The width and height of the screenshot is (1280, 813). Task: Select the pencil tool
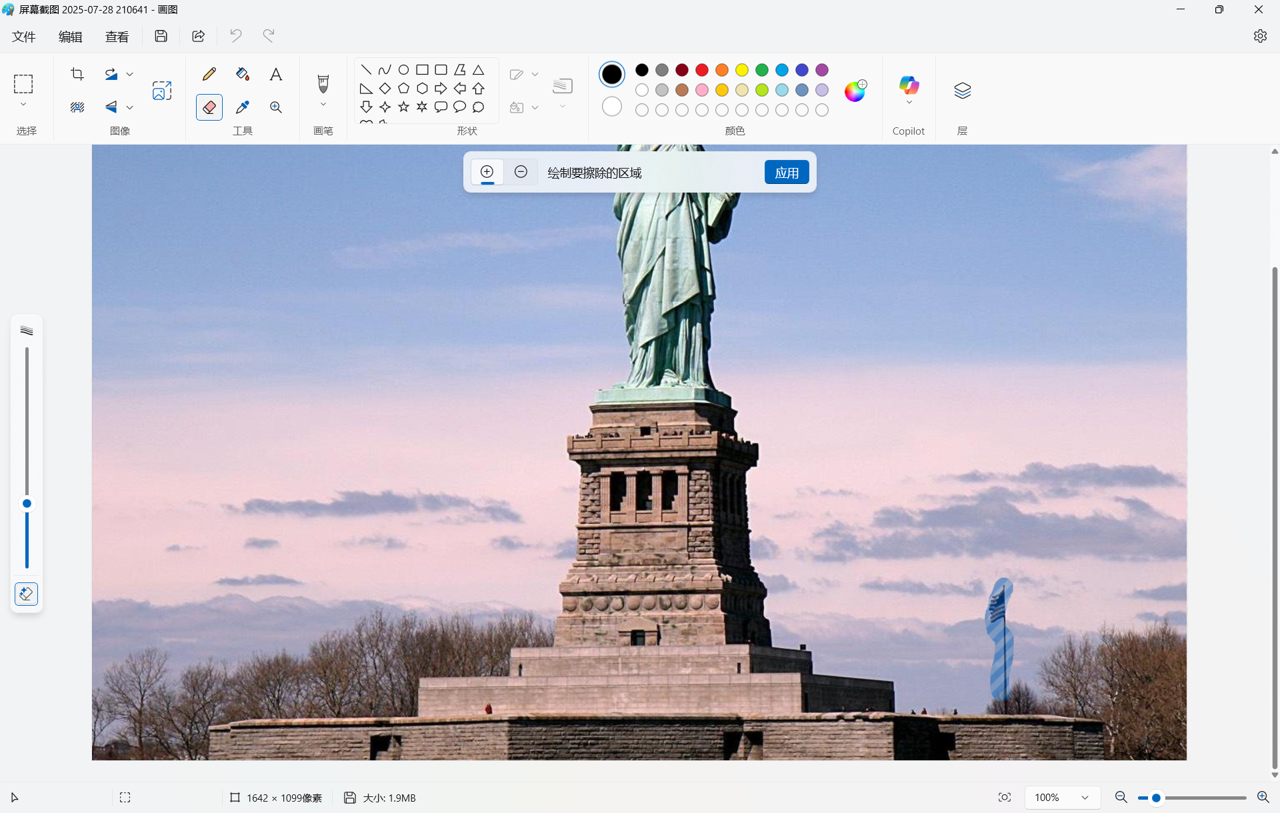(x=209, y=74)
